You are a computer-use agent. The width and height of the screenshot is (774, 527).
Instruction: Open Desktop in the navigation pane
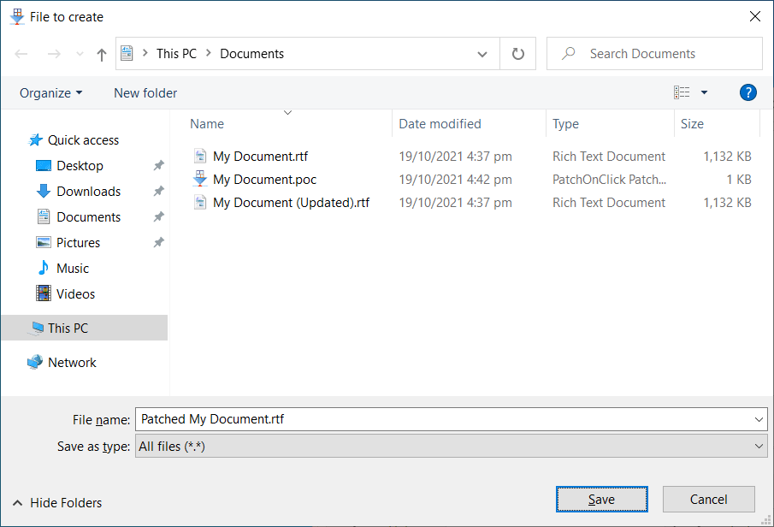pos(80,166)
